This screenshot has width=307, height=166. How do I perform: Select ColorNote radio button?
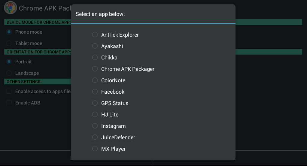pos(95,80)
